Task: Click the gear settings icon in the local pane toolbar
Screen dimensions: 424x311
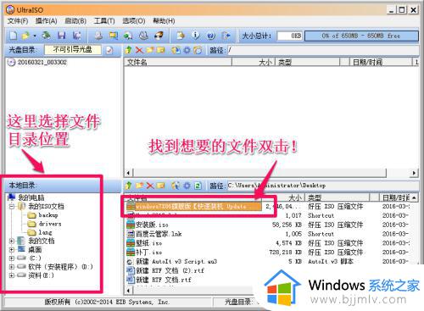Action: point(187,186)
